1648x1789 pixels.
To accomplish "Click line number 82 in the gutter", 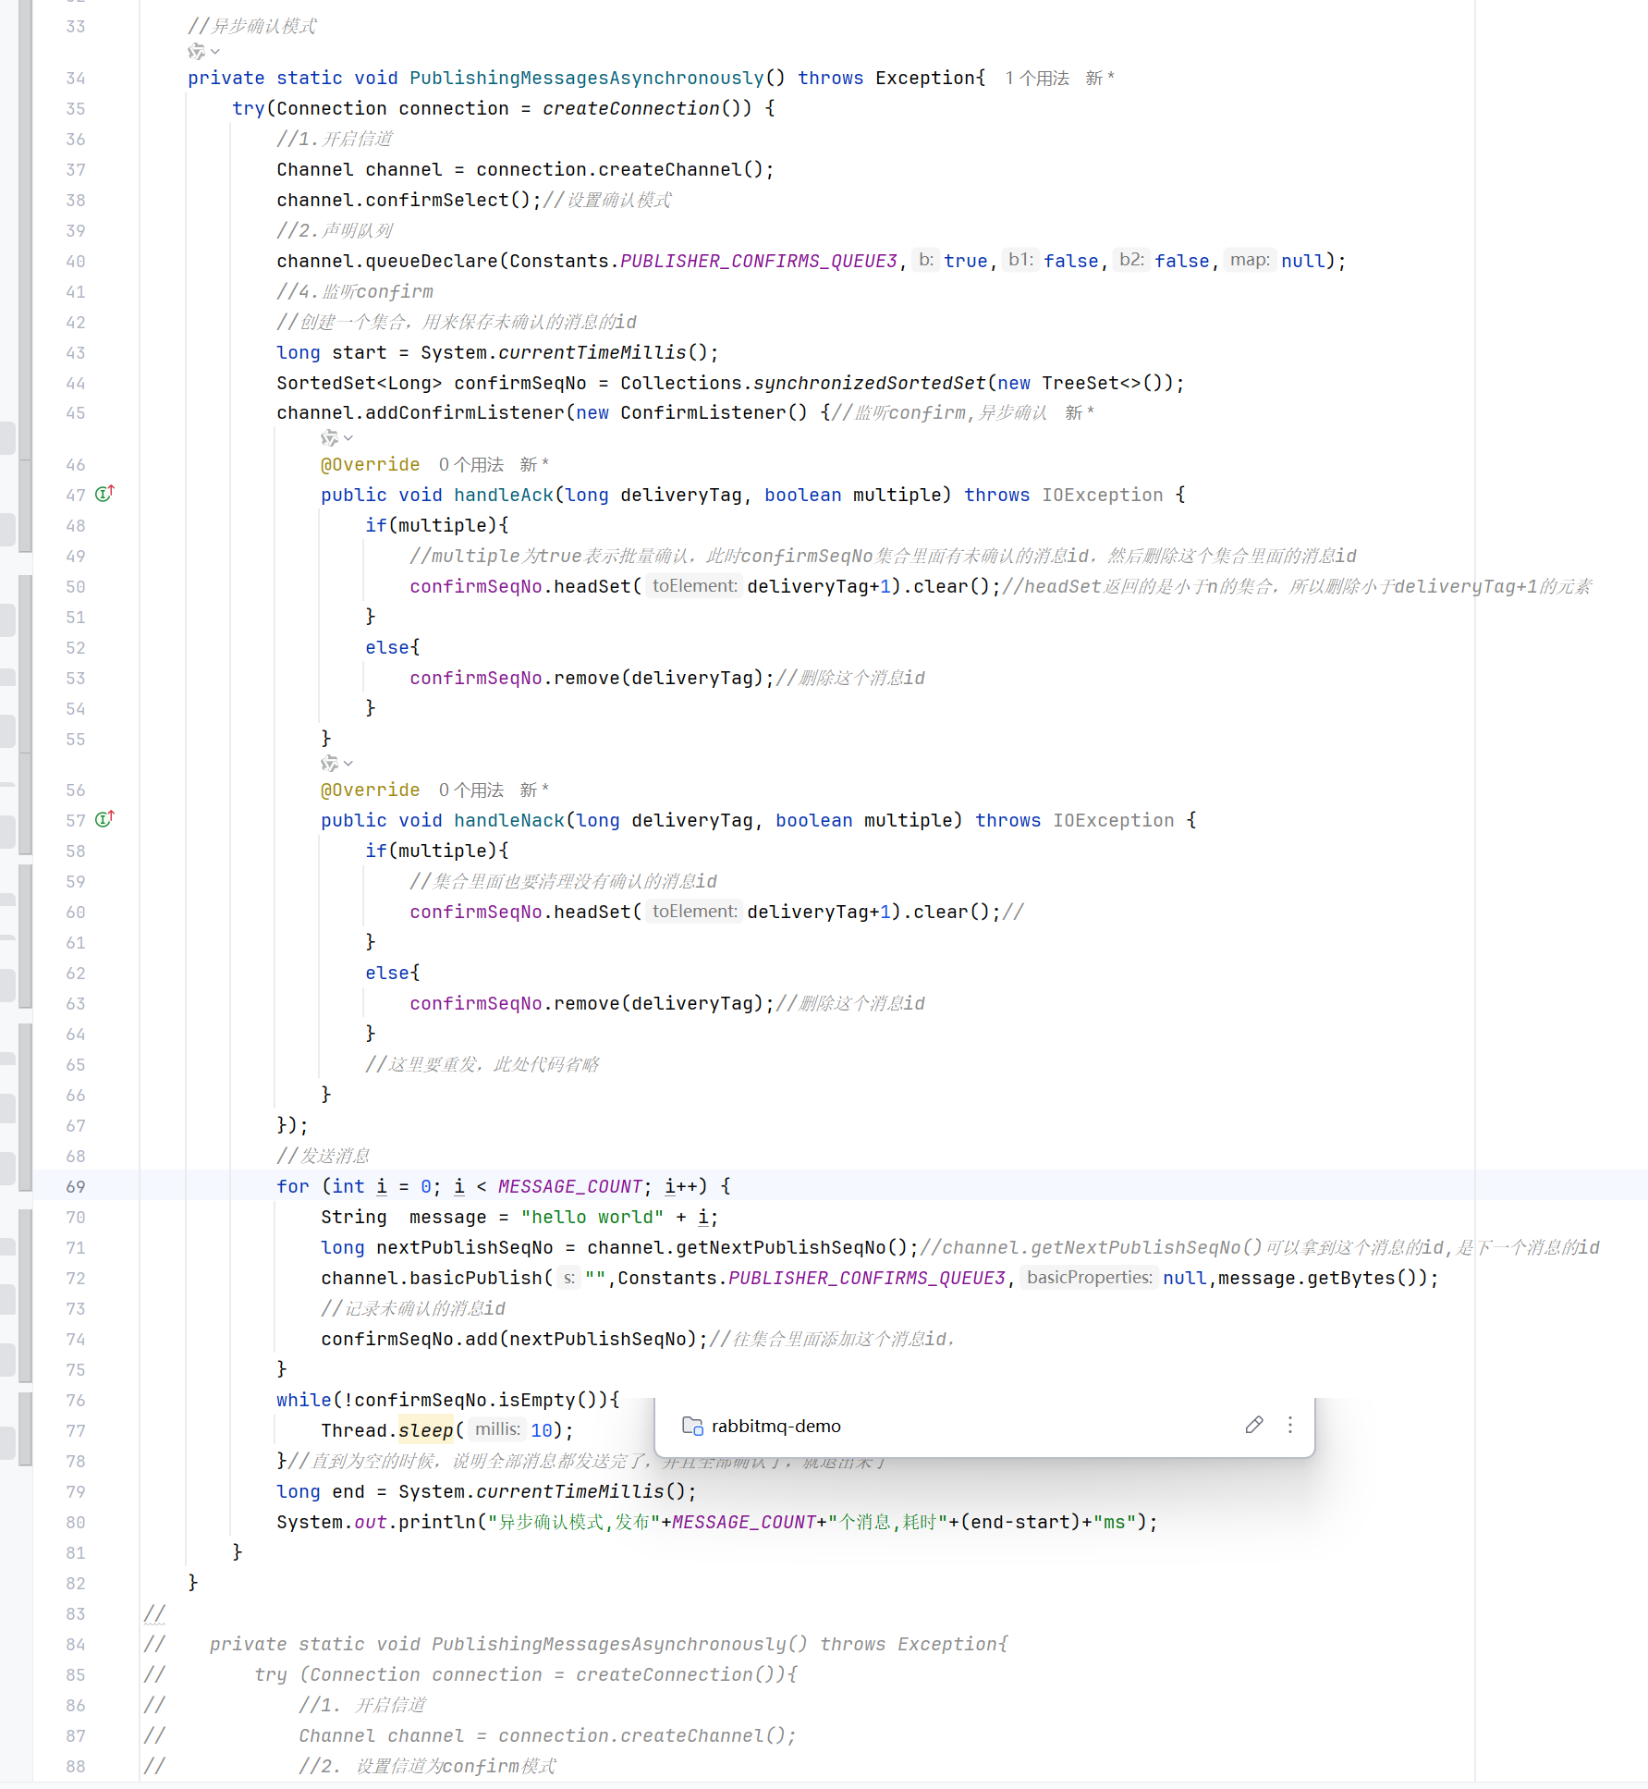I will pyautogui.click(x=76, y=1584).
